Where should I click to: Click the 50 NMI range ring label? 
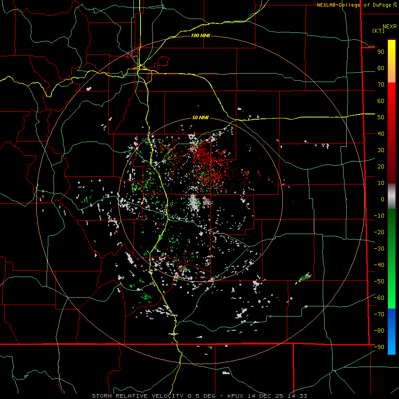[x=200, y=117]
